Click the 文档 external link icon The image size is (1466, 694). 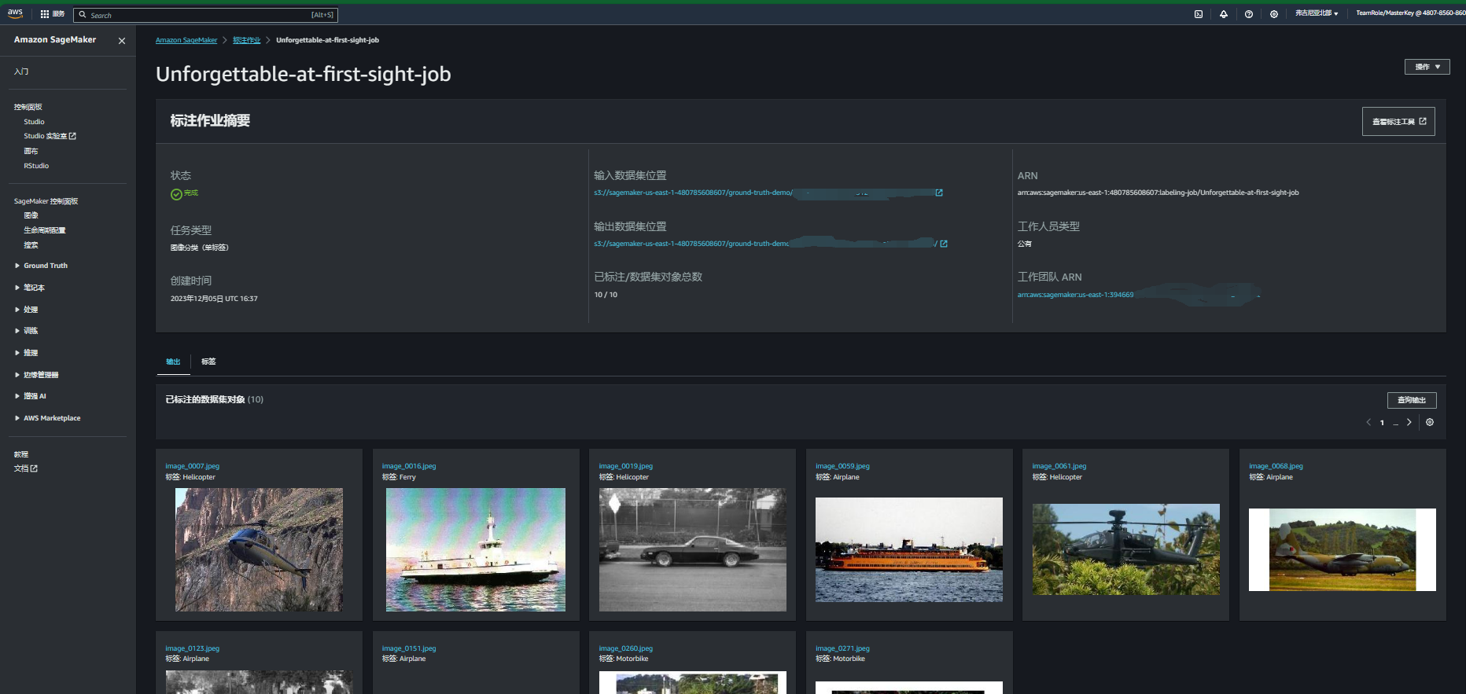coord(34,468)
